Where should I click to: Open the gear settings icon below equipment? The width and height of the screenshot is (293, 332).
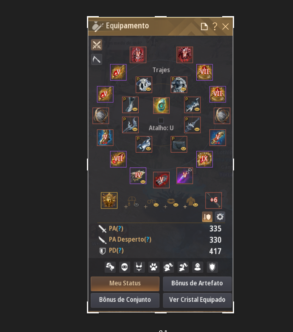pyautogui.click(x=220, y=217)
